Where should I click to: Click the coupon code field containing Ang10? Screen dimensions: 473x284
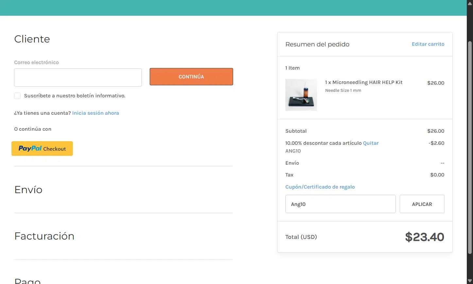[x=340, y=204]
